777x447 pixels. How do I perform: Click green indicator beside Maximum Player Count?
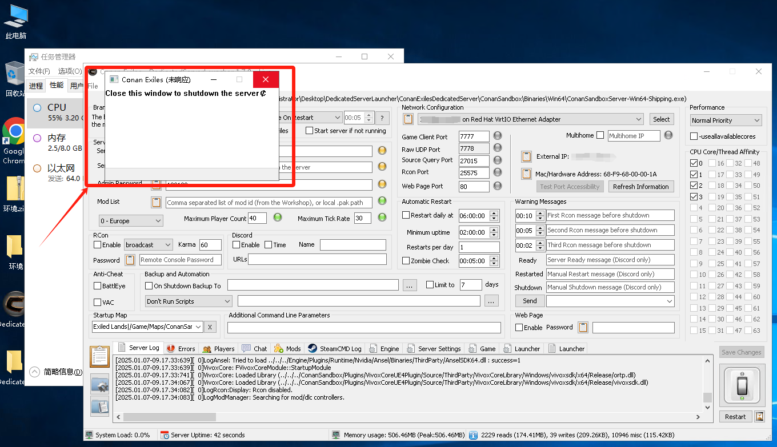(x=278, y=218)
